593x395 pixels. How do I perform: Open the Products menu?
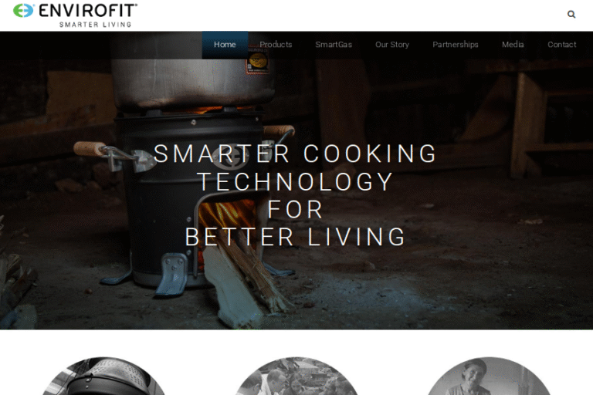276,45
